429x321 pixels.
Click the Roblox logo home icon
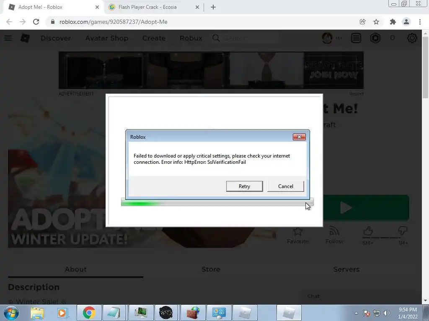25,38
